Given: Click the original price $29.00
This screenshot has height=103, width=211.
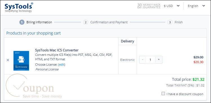Looking at the screenshot, I should tap(198, 57).
